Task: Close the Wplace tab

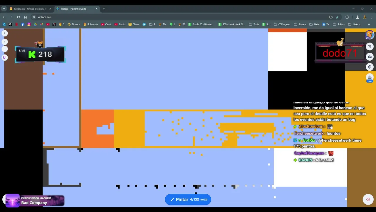Action: coord(97,9)
